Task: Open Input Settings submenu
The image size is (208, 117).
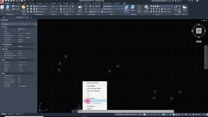Action: [x=95, y=86]
